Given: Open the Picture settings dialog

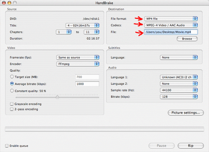Looking at the screenshot, I should [x=186, y=113].
